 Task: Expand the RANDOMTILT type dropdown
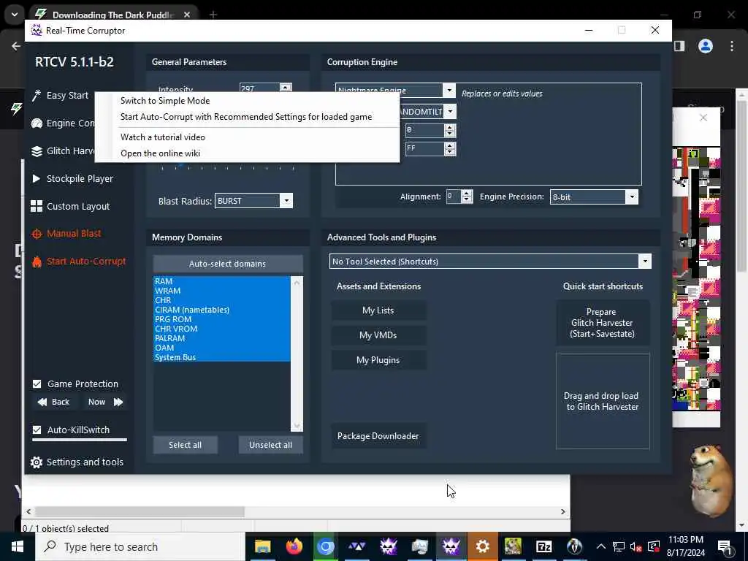[450, 112]
